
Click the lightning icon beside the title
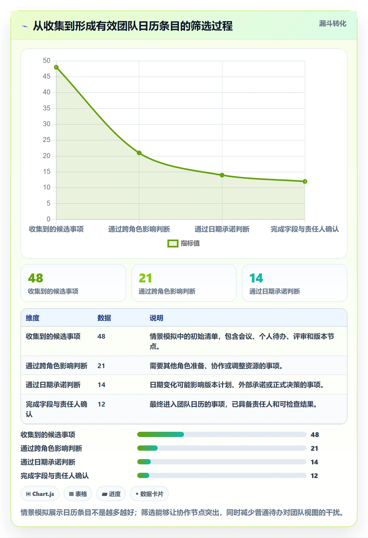click(x=25, y=26)
